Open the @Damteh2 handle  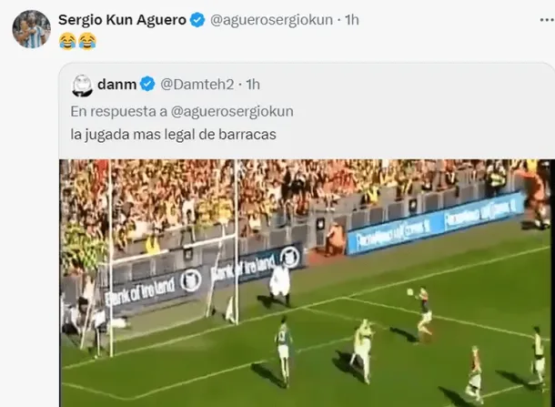[197, 85]
